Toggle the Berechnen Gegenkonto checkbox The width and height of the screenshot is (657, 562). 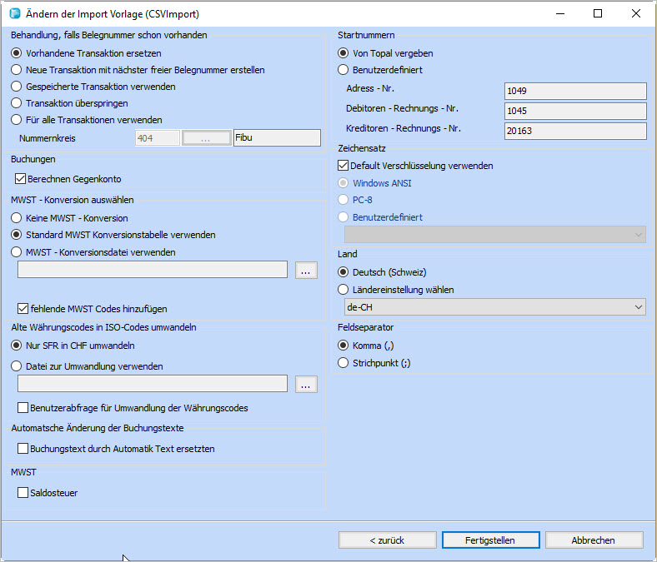[x=21, y=178]
